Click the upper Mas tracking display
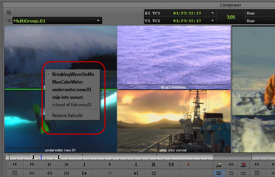The image size is (275, 177). [251, 13]
